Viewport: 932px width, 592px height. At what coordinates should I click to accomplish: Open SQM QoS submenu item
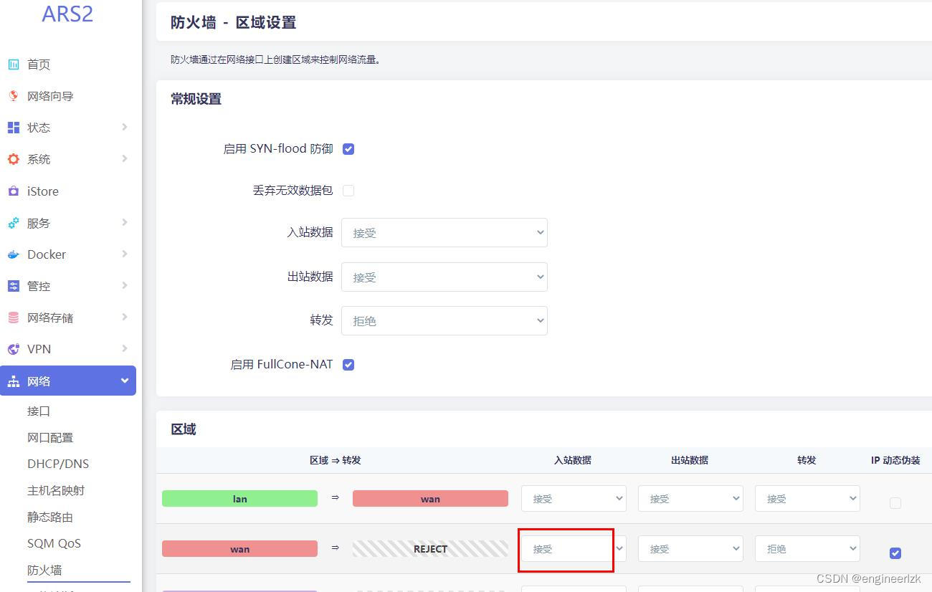pyautogui.click(x=54, y=544)
